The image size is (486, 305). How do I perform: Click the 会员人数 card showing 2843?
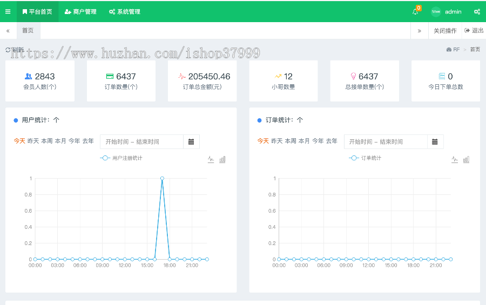pos(39,81)
